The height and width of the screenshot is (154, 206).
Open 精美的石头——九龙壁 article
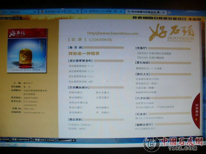pyautogui.click(x=149, y=68)
